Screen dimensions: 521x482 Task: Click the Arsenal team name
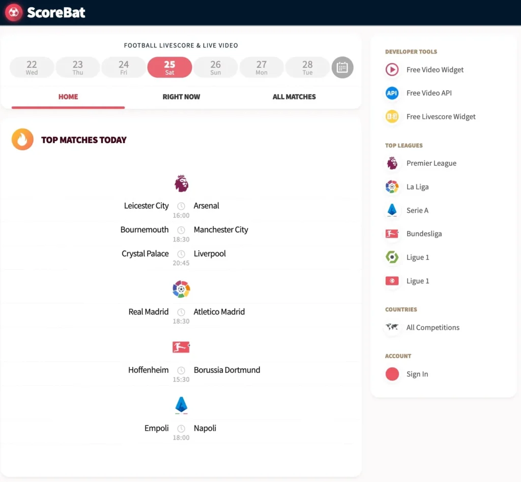point(207,205)
